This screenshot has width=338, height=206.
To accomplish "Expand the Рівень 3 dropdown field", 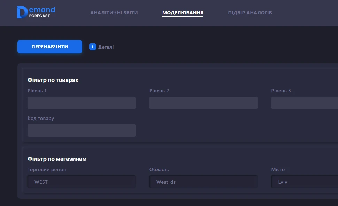I will 304,103.
